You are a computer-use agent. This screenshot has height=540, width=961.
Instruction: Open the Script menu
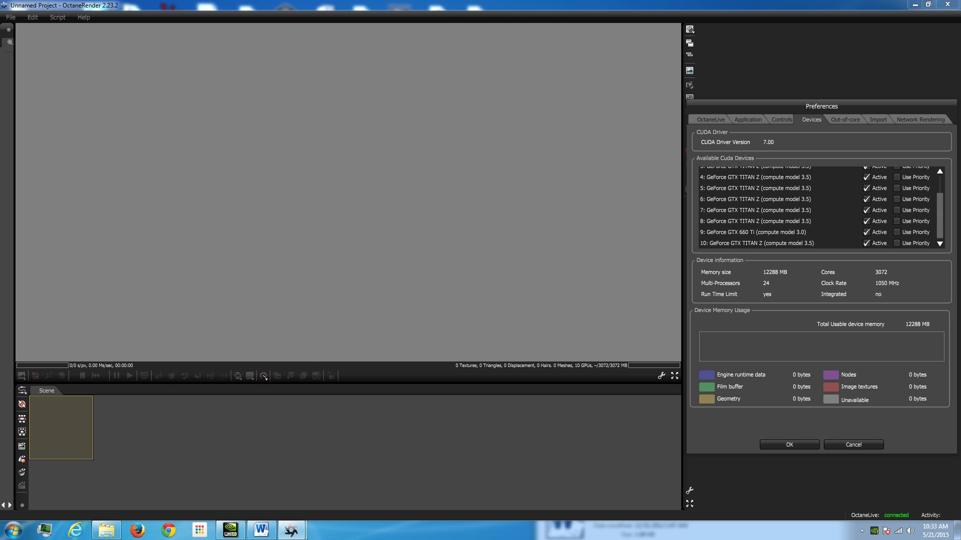point(58,17)
